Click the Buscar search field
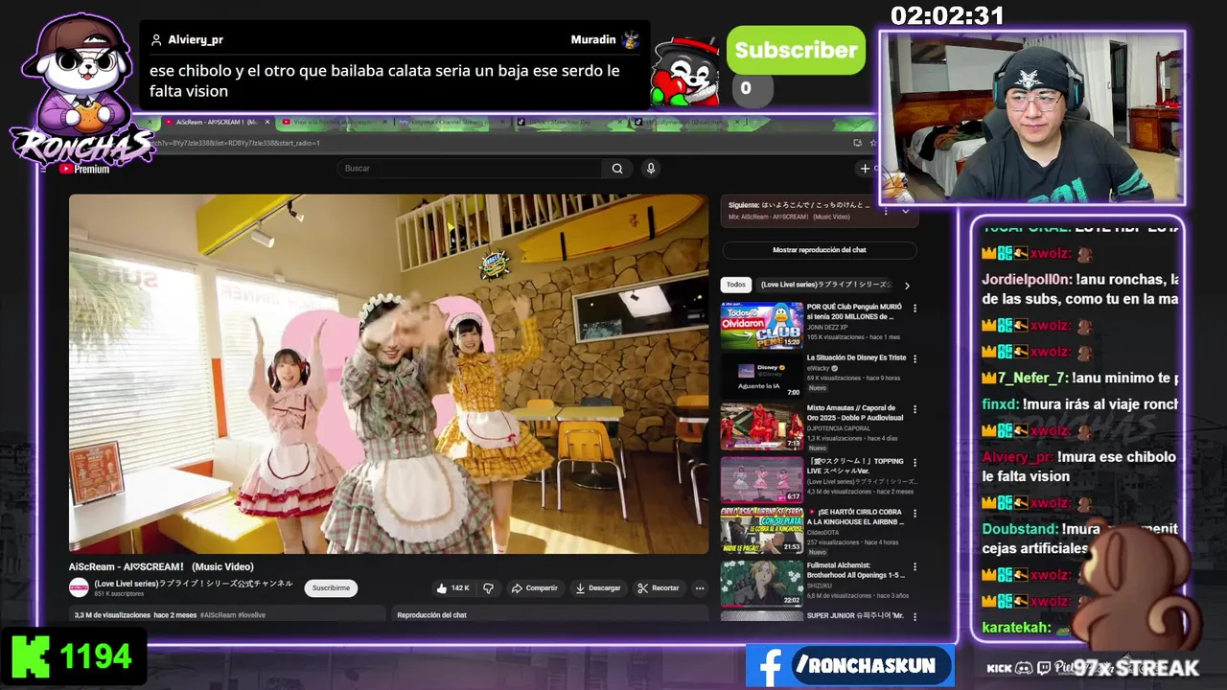This screenshot has height=690, width=1227. tap(471, 169)
